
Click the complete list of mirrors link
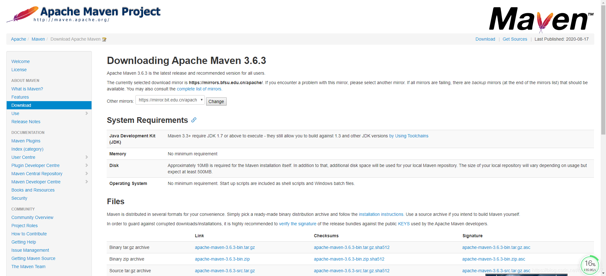[x=199, y=89]
